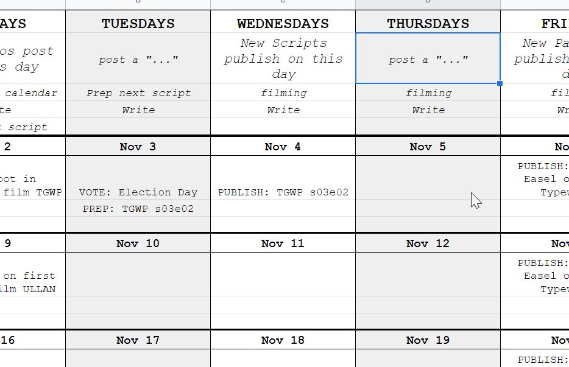The image size is (569, 367).
Task: Click the Nov 10 date cell
Action: 138,243
